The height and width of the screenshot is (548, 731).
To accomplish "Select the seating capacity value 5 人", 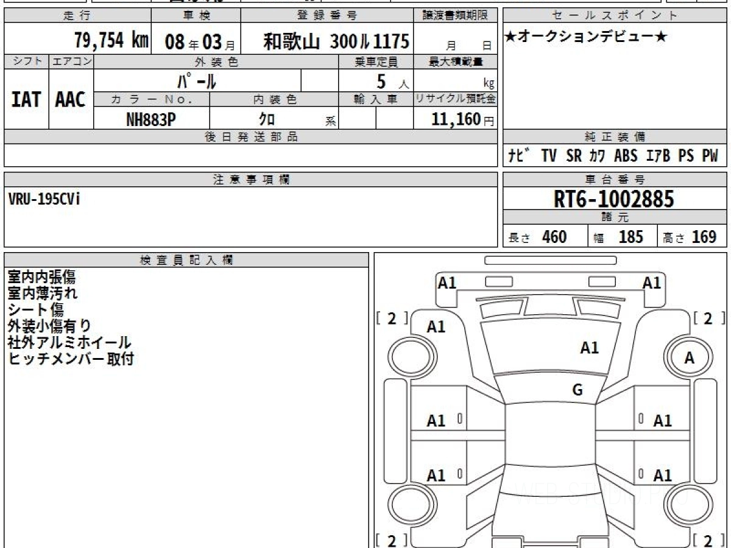I will tap(392, 82).
